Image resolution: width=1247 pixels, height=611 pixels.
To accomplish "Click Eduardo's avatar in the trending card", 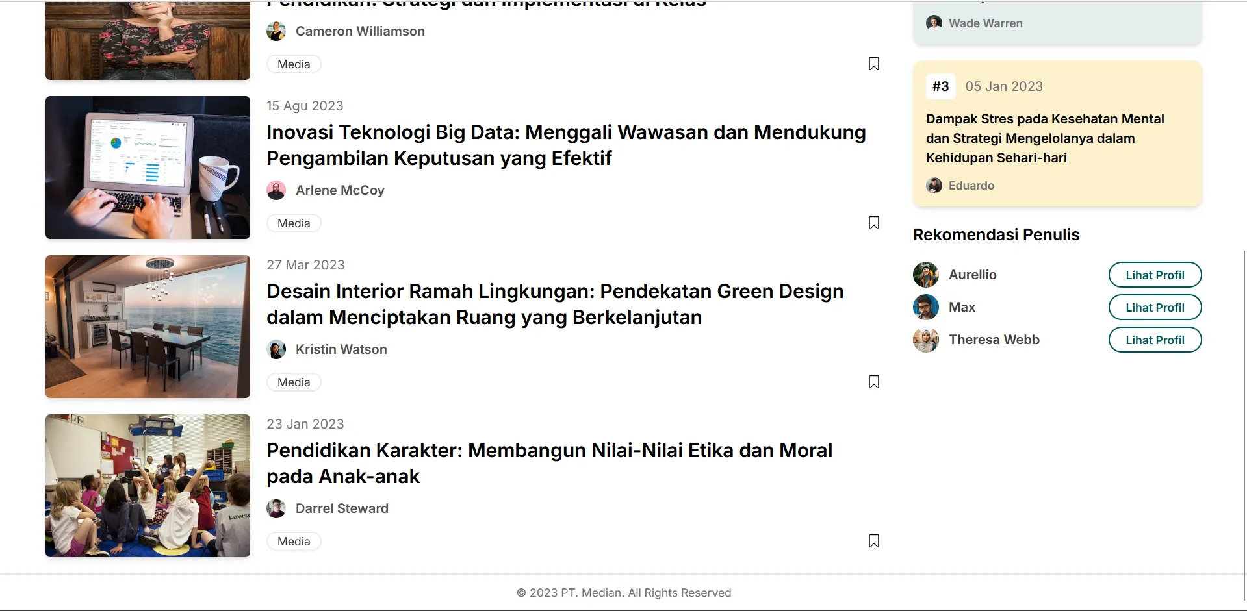I will [x=934, y=185].
